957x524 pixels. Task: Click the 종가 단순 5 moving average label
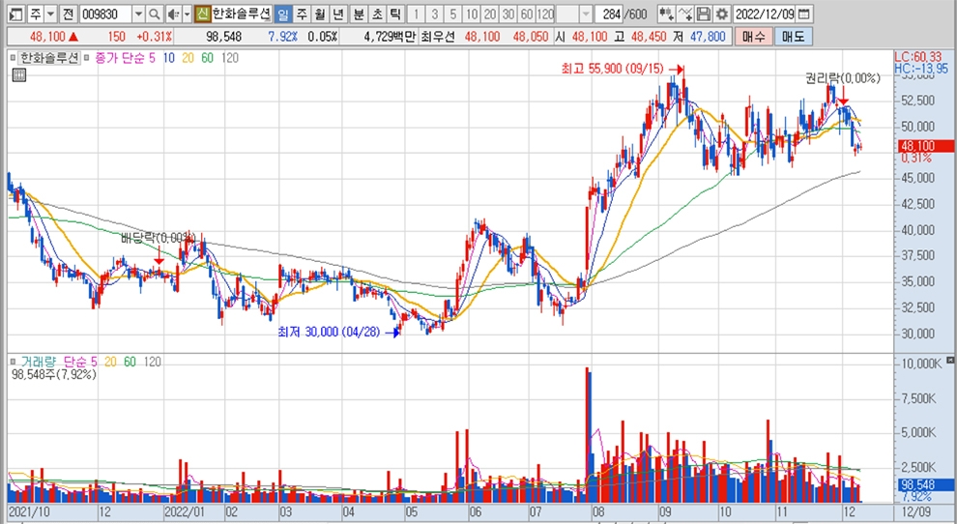126,58
